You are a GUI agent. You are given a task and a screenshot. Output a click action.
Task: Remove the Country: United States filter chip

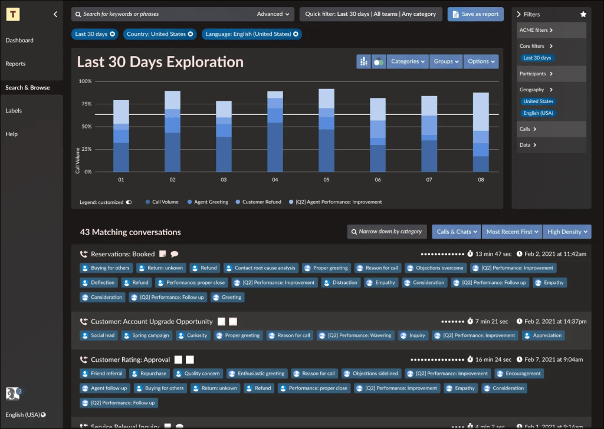[191, 34]
